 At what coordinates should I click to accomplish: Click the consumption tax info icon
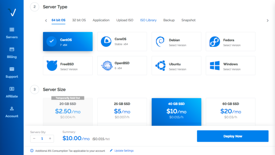tap(32, 151)
